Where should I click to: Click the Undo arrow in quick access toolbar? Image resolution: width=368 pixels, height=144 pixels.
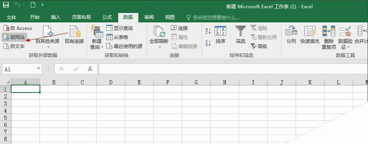coord(18,5)
